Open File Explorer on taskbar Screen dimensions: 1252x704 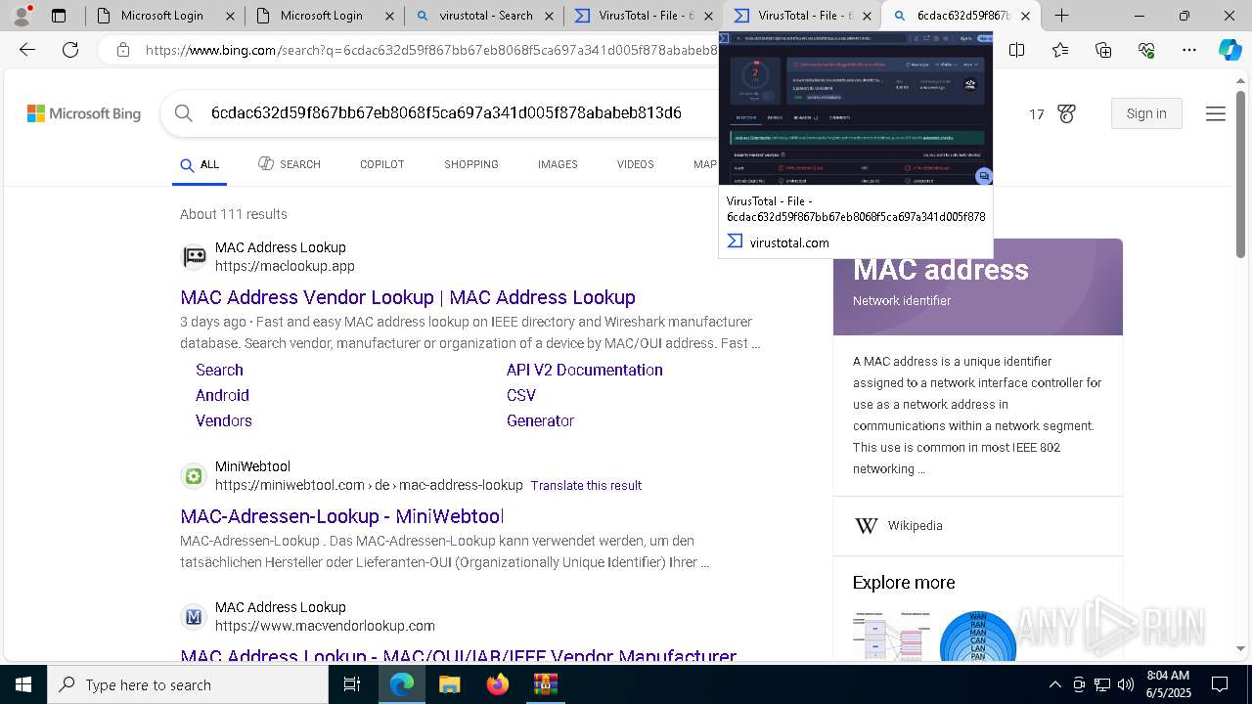pos(449,684)
